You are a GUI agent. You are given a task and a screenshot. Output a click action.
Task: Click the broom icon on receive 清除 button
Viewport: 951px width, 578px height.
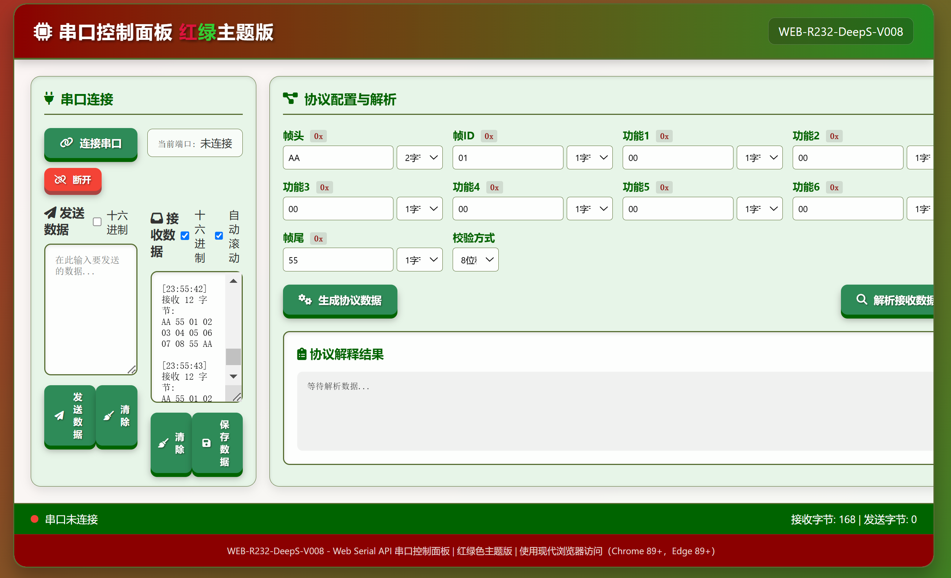point(163,443)
